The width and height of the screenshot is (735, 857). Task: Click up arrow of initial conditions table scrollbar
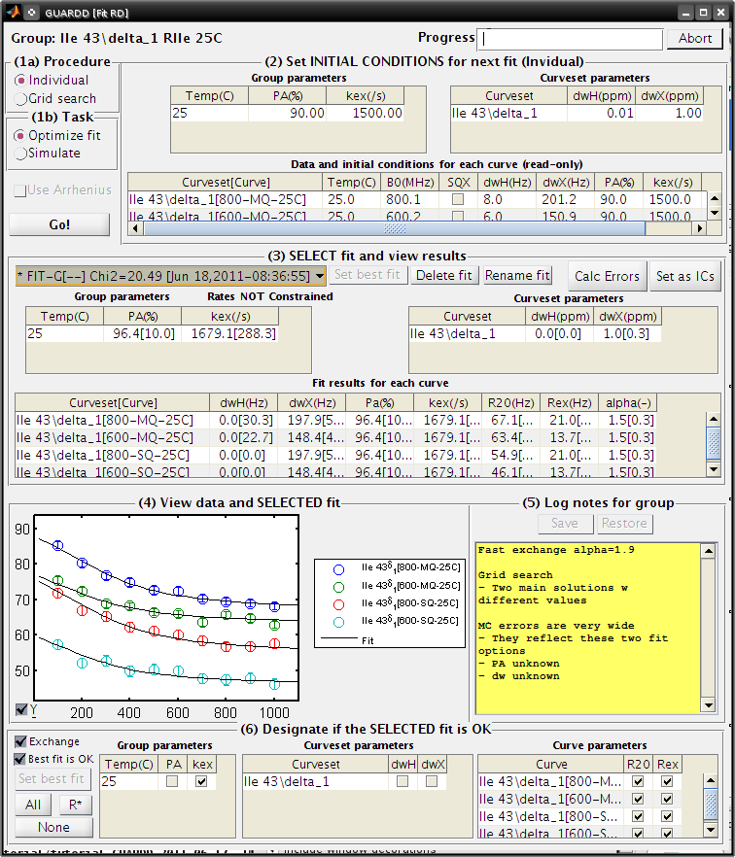tap(715, 198)
